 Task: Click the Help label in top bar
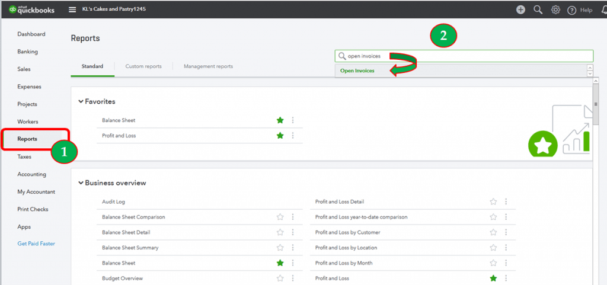click(x=586, y=11)
